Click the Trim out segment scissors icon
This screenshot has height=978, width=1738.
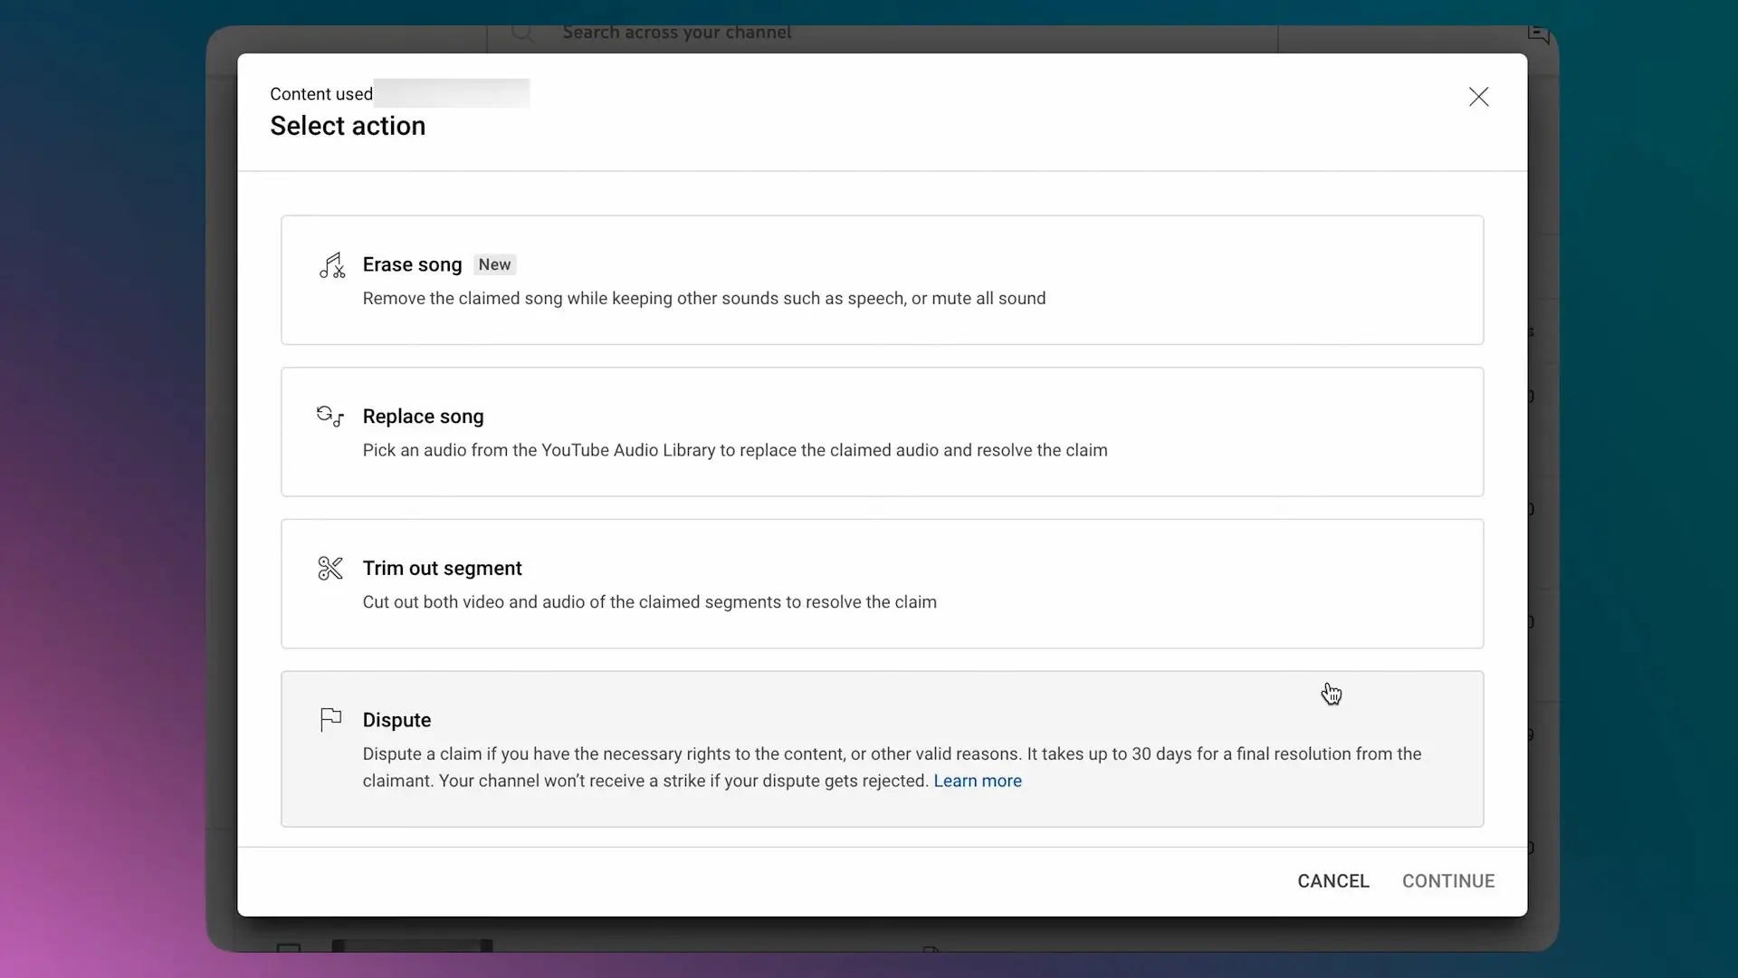coord(330,568)
